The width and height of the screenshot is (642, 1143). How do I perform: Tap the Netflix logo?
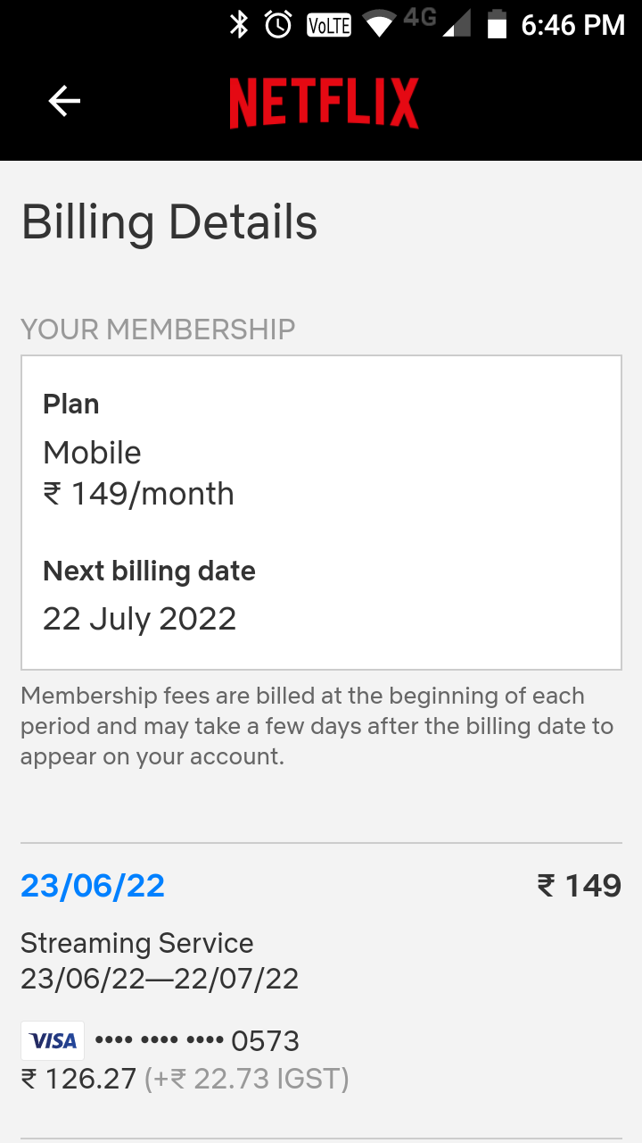pyautogui.click(x=324, y=103)
